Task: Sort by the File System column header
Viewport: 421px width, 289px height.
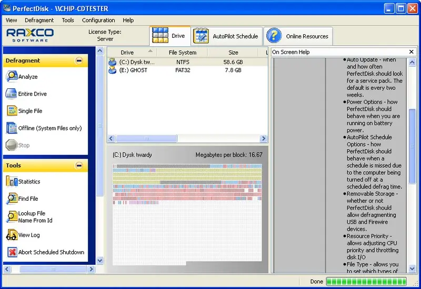Action: [183, 52]
